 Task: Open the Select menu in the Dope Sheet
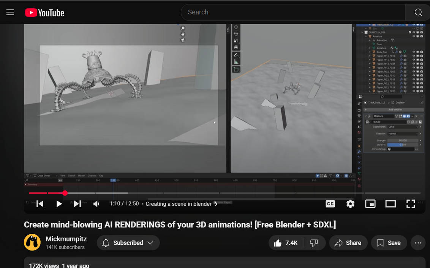coord(71,176)
